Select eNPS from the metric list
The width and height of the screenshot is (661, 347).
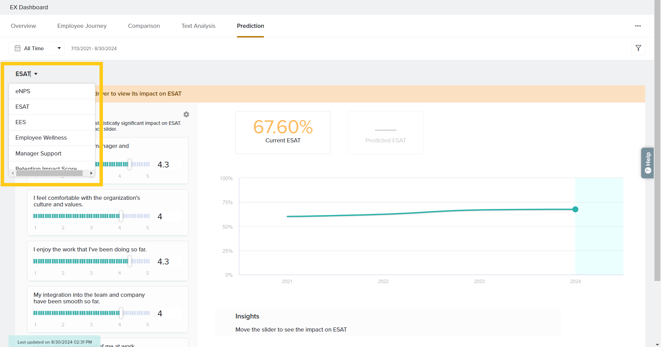[23, 91]
